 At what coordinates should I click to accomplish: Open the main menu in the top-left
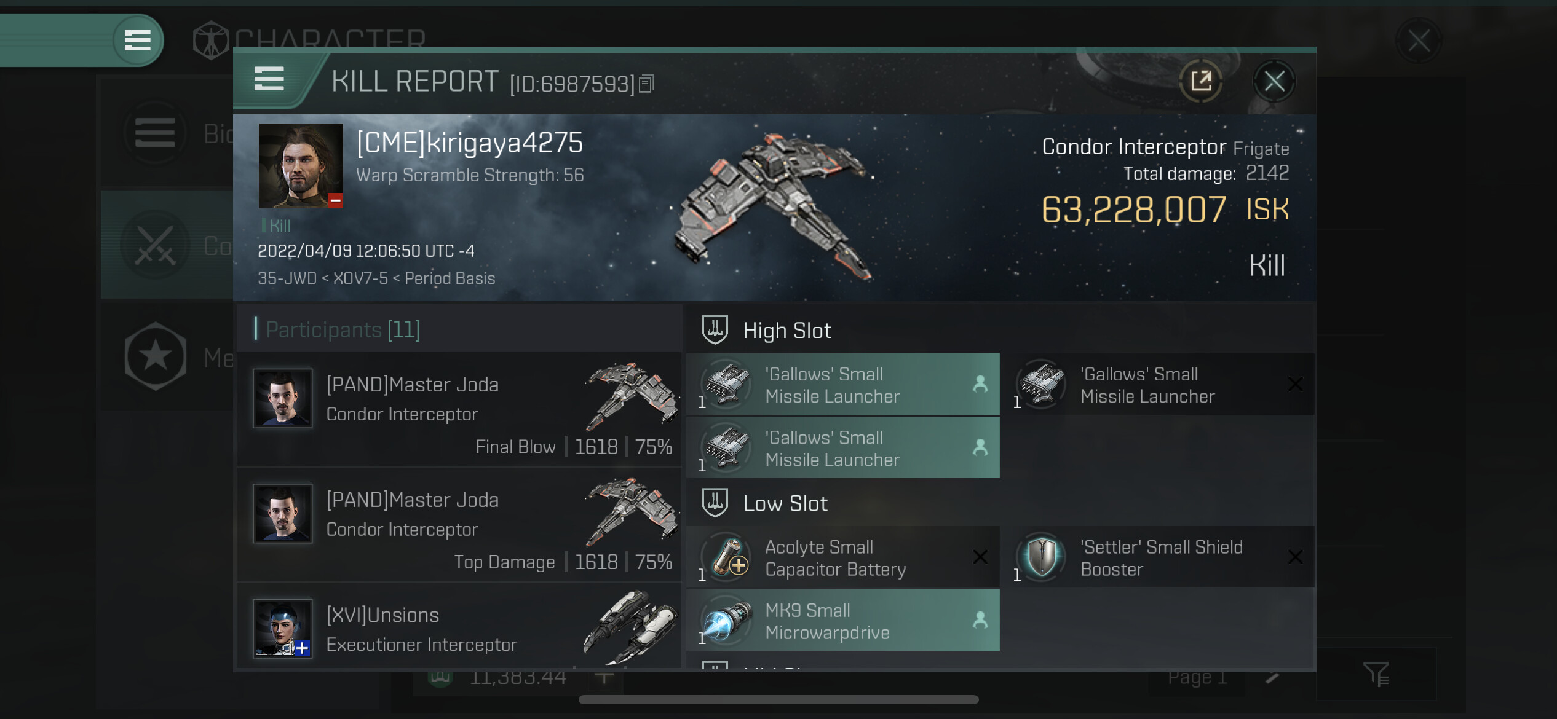coord(138,41)
